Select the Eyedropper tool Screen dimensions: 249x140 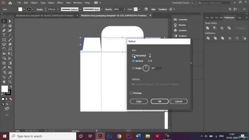[4, 68]
